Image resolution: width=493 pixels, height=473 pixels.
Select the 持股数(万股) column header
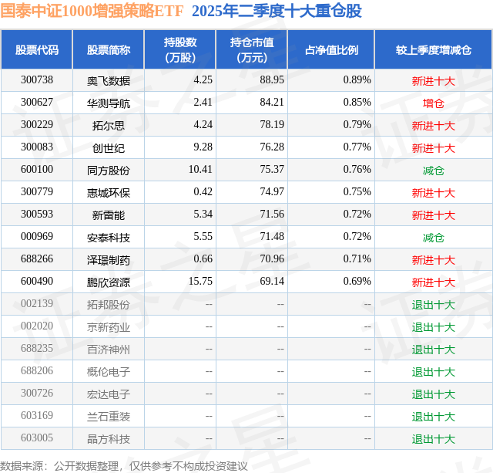pos(180,49)
